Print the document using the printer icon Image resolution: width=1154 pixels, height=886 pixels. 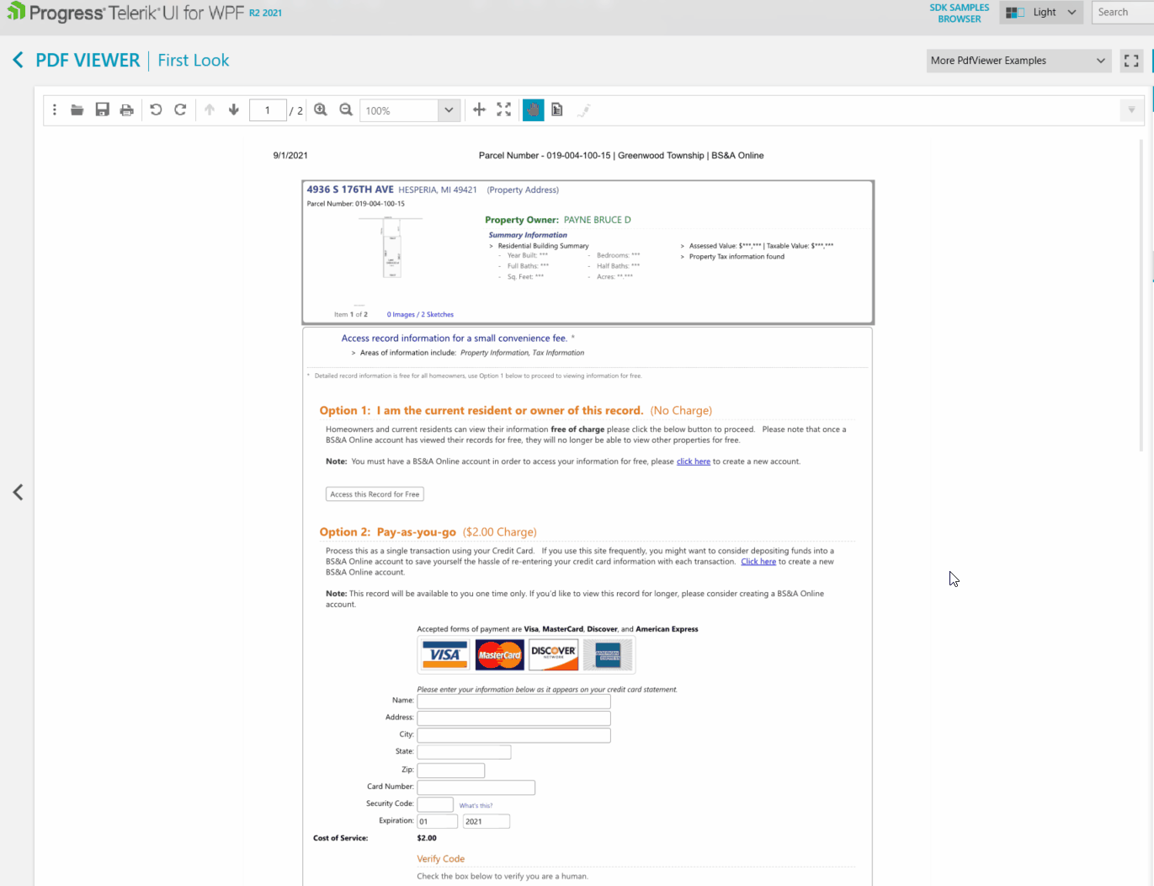pos(127,110)
